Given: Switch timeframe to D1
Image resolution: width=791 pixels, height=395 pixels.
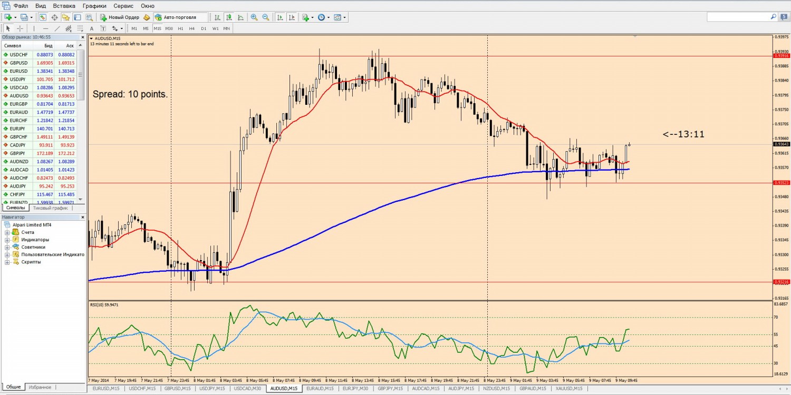Looking at the screenshot, I should (204, 28).
